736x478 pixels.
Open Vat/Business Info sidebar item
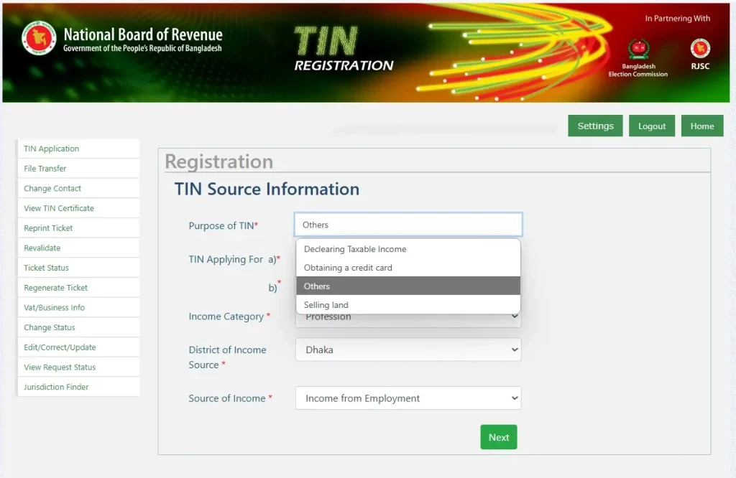coord(55,307)
